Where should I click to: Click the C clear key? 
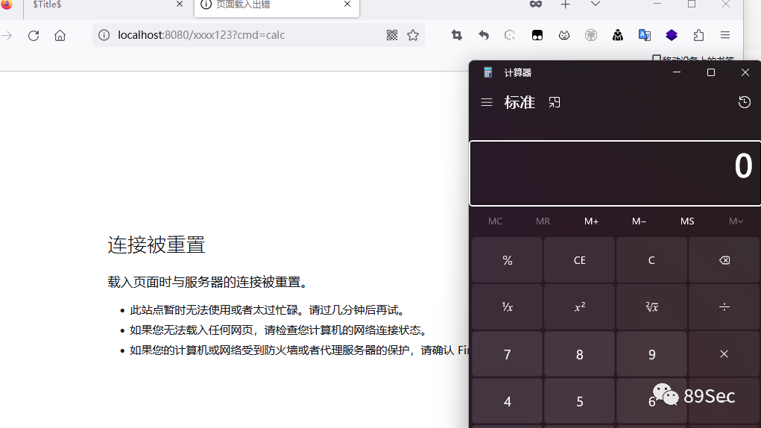pos(651,260)
